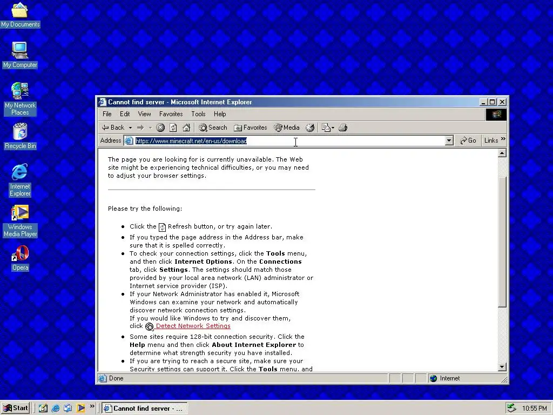Screen dimensions: 553x415
Task: Open the Edit menu
Action: click(125, 114)
